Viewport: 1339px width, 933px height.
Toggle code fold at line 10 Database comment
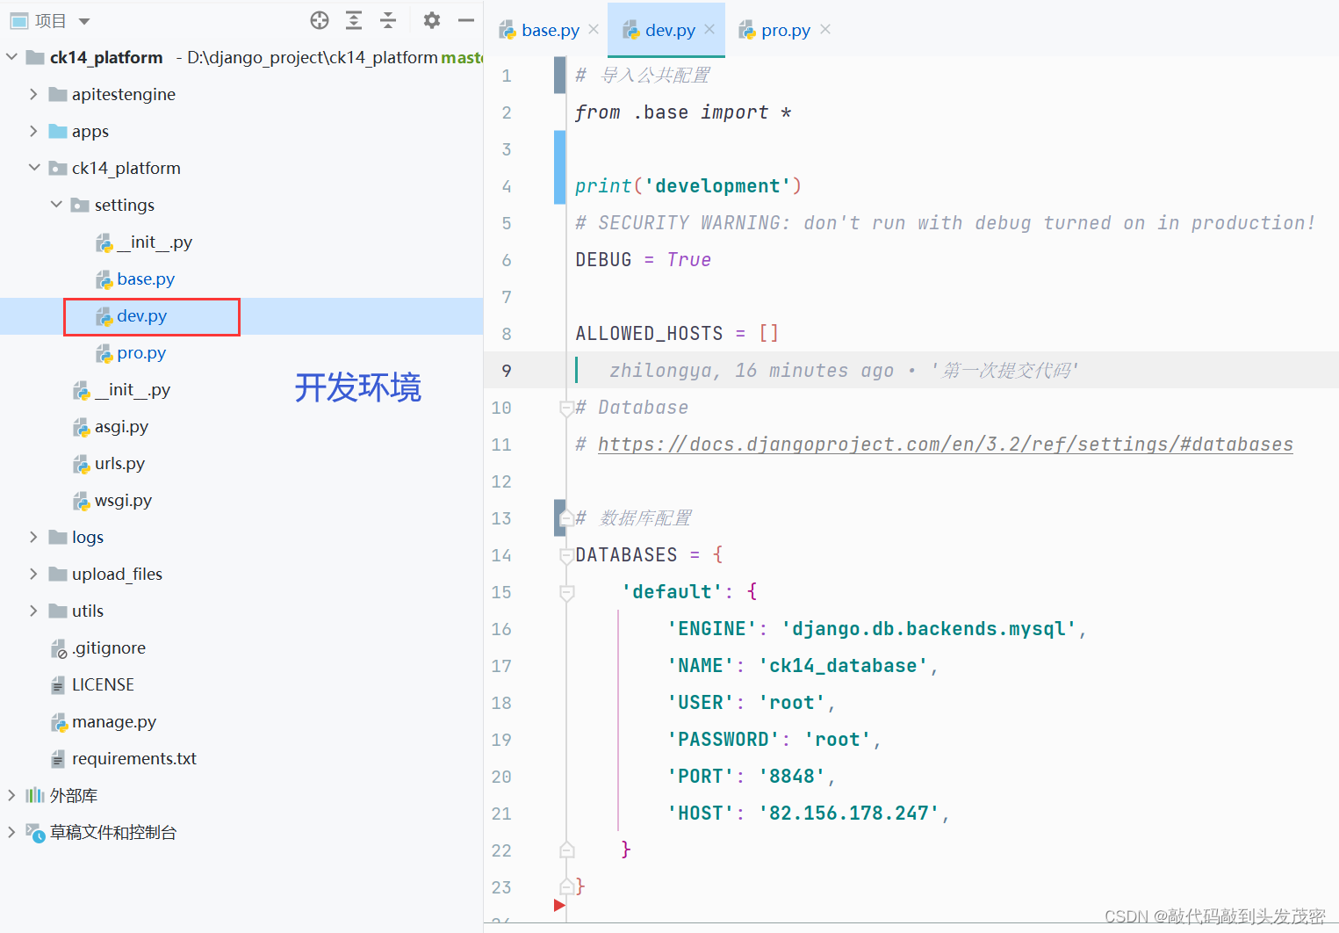click(x=566, y=408)
